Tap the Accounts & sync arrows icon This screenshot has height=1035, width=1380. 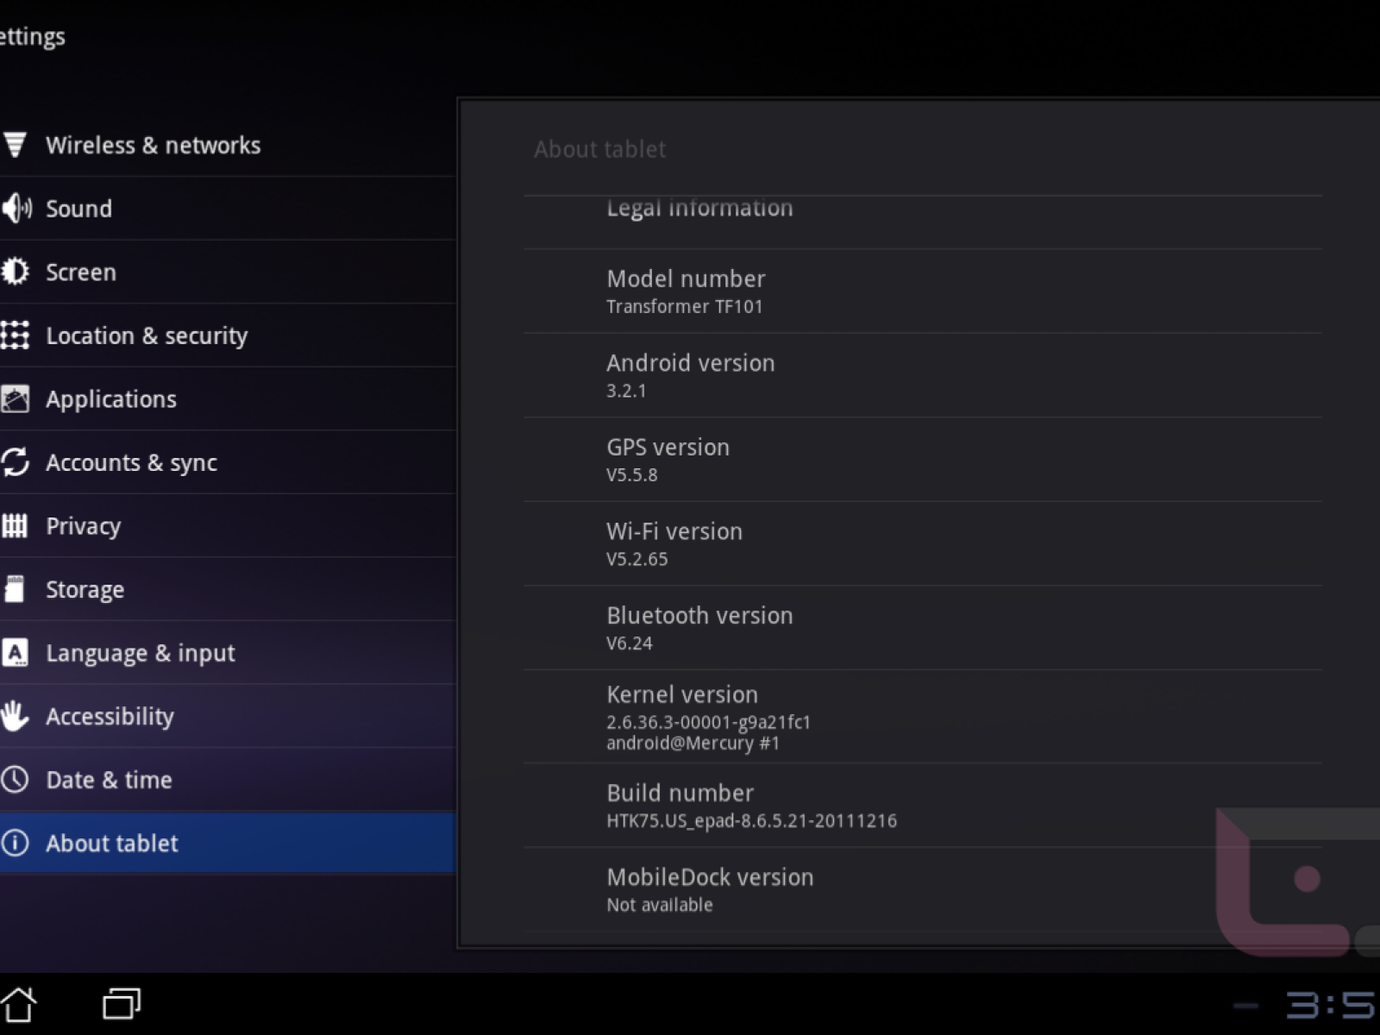point(15,462)
